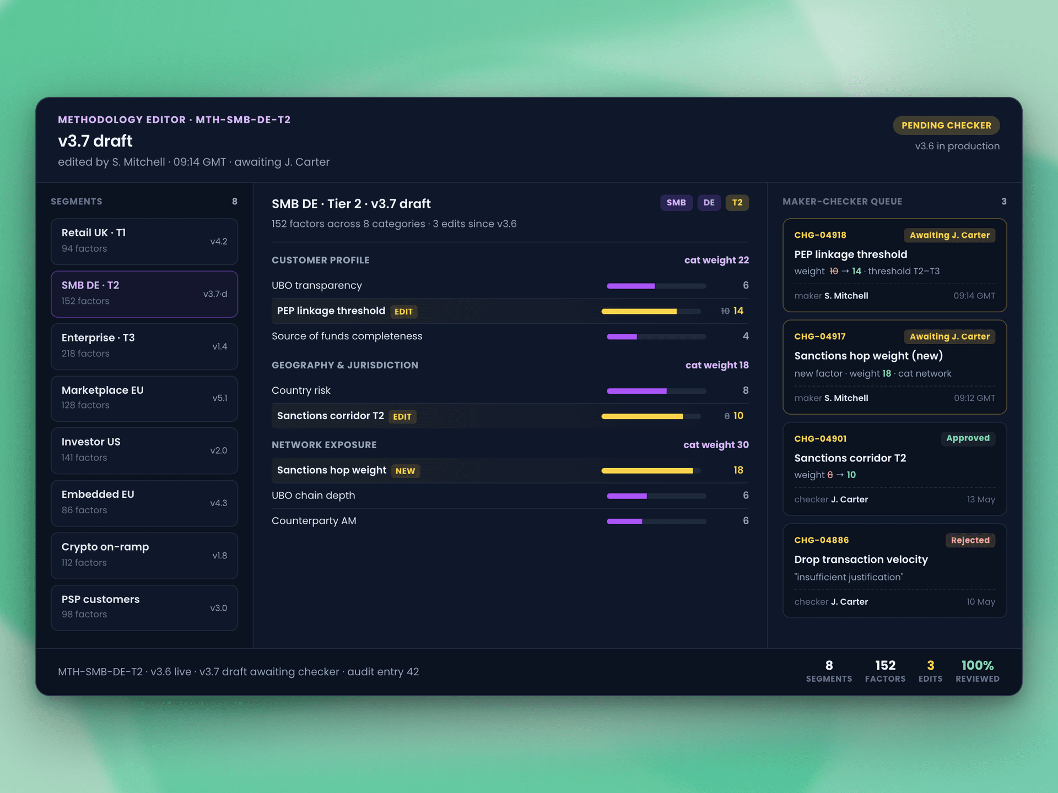The width and height of the screenshot is (1058, 793).
Task: Click the Counterparty AM factor row
Action: coord(510,520)
